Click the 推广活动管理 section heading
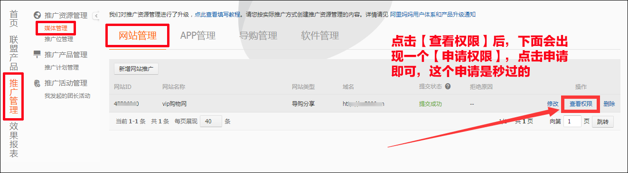628x173 pixels. pos(66,83)
